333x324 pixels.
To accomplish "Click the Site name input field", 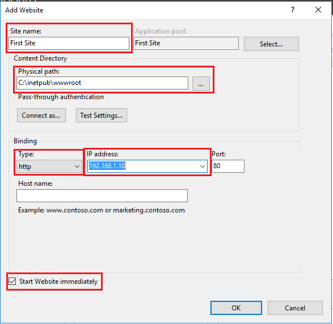I will pos(69,43).
